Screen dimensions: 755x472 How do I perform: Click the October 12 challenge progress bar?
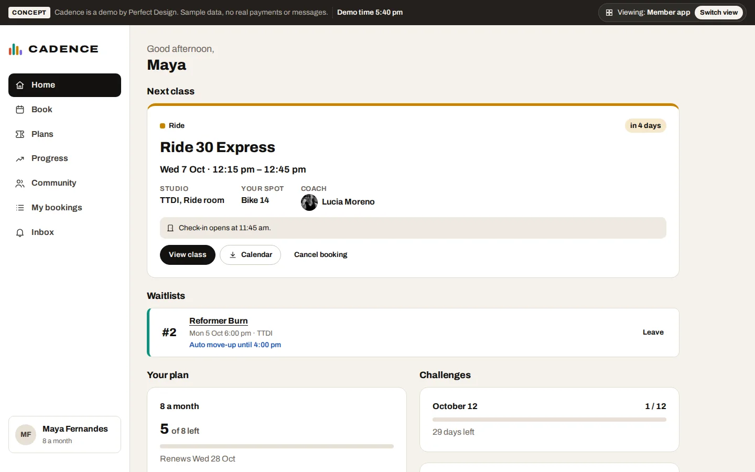pyautogui.click(x=549, y=420)
